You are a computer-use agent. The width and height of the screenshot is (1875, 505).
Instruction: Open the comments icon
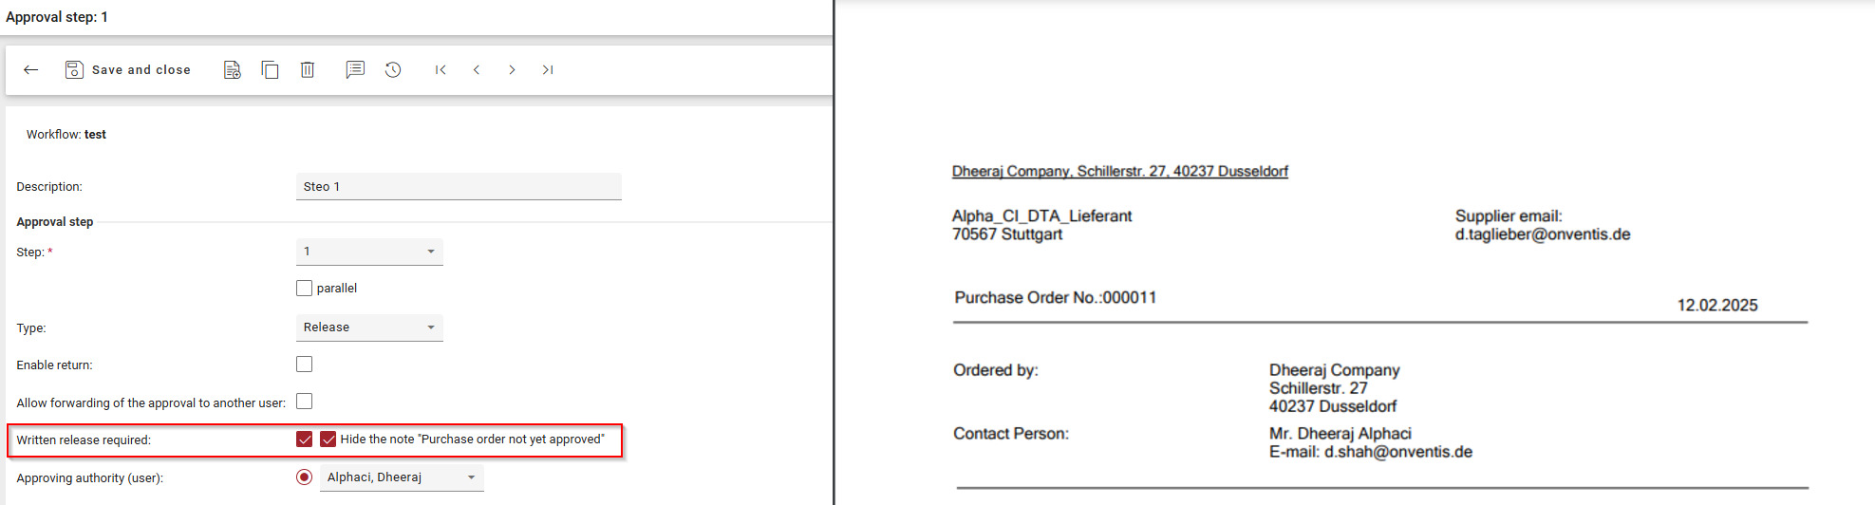pyautogui.click(x=355, y=69)
